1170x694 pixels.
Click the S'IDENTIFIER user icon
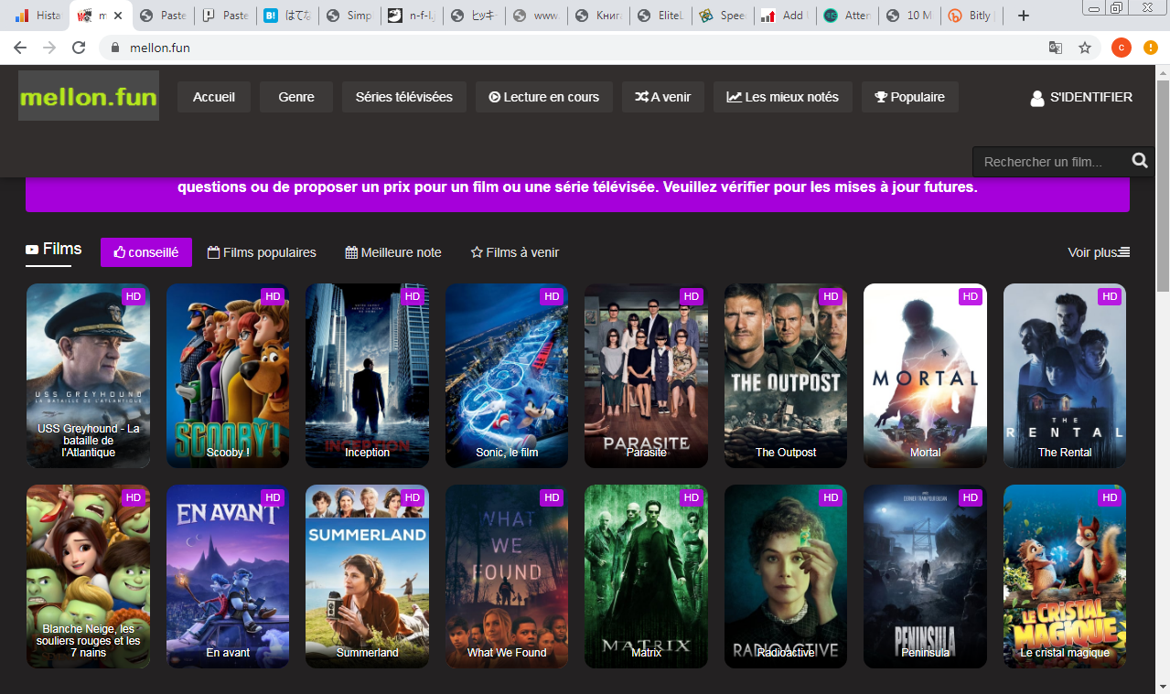pos(1036,98)
